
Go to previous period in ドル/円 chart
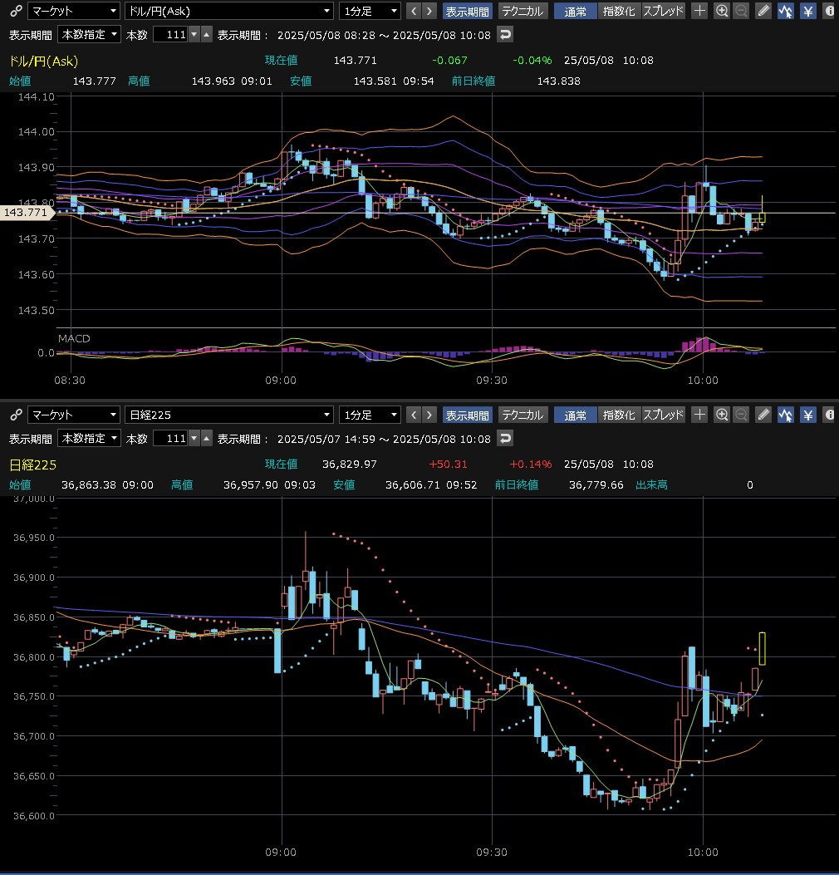414,11
